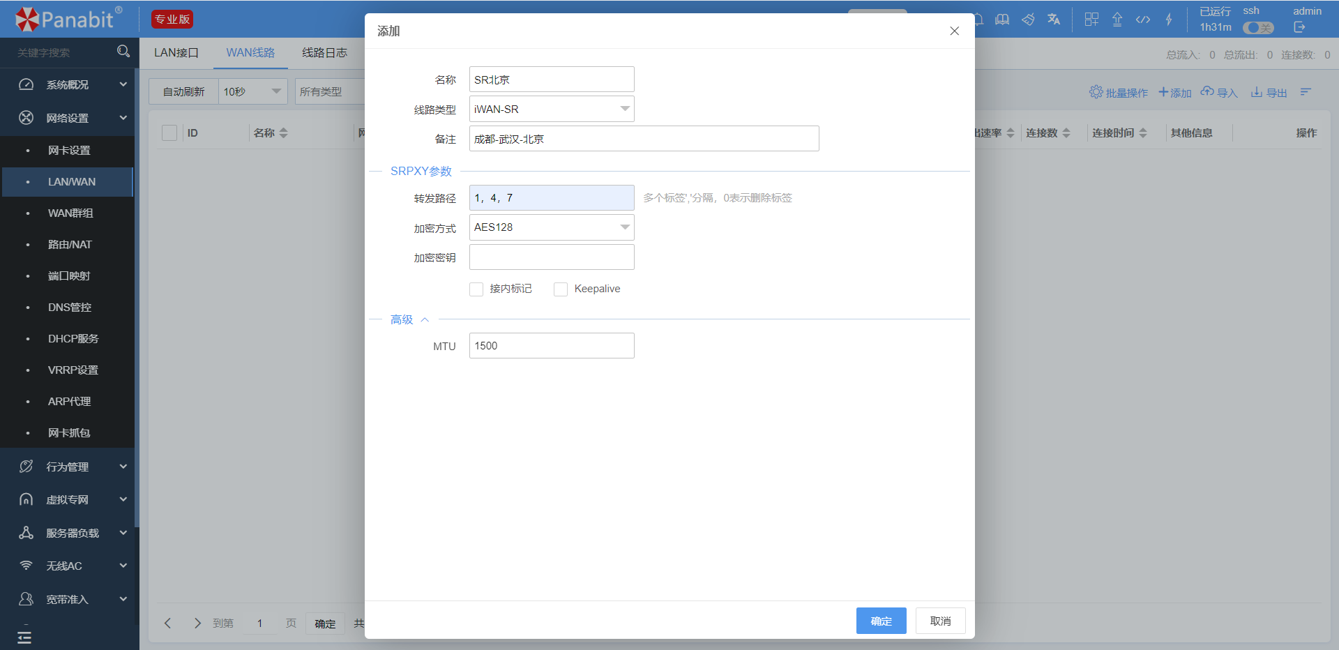This screenshot has width=1339, height=650.
Task: Toggle the ssh switch
Action: (x=1258, y=28)
